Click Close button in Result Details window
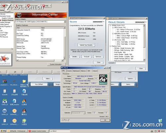Screen dimensions: 166x133 [141, 68]
